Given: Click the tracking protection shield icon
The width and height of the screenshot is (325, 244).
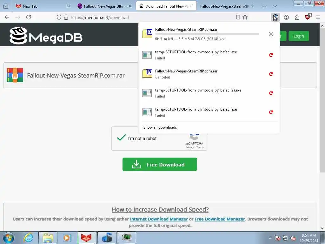Looking at the screenshot, I should point(59,17).
